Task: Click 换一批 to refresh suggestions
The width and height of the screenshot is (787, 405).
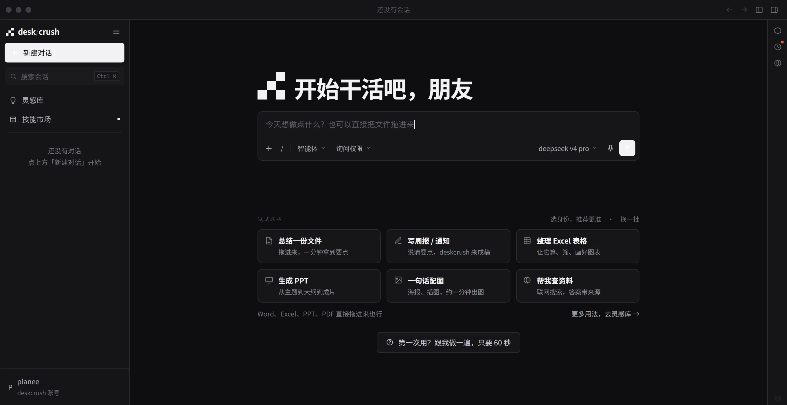Action: coord(630,219)
